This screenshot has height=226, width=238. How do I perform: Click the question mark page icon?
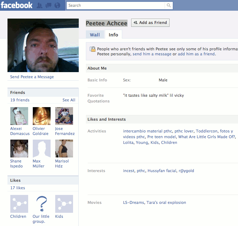pyautogui.click(x=42, y=204)
